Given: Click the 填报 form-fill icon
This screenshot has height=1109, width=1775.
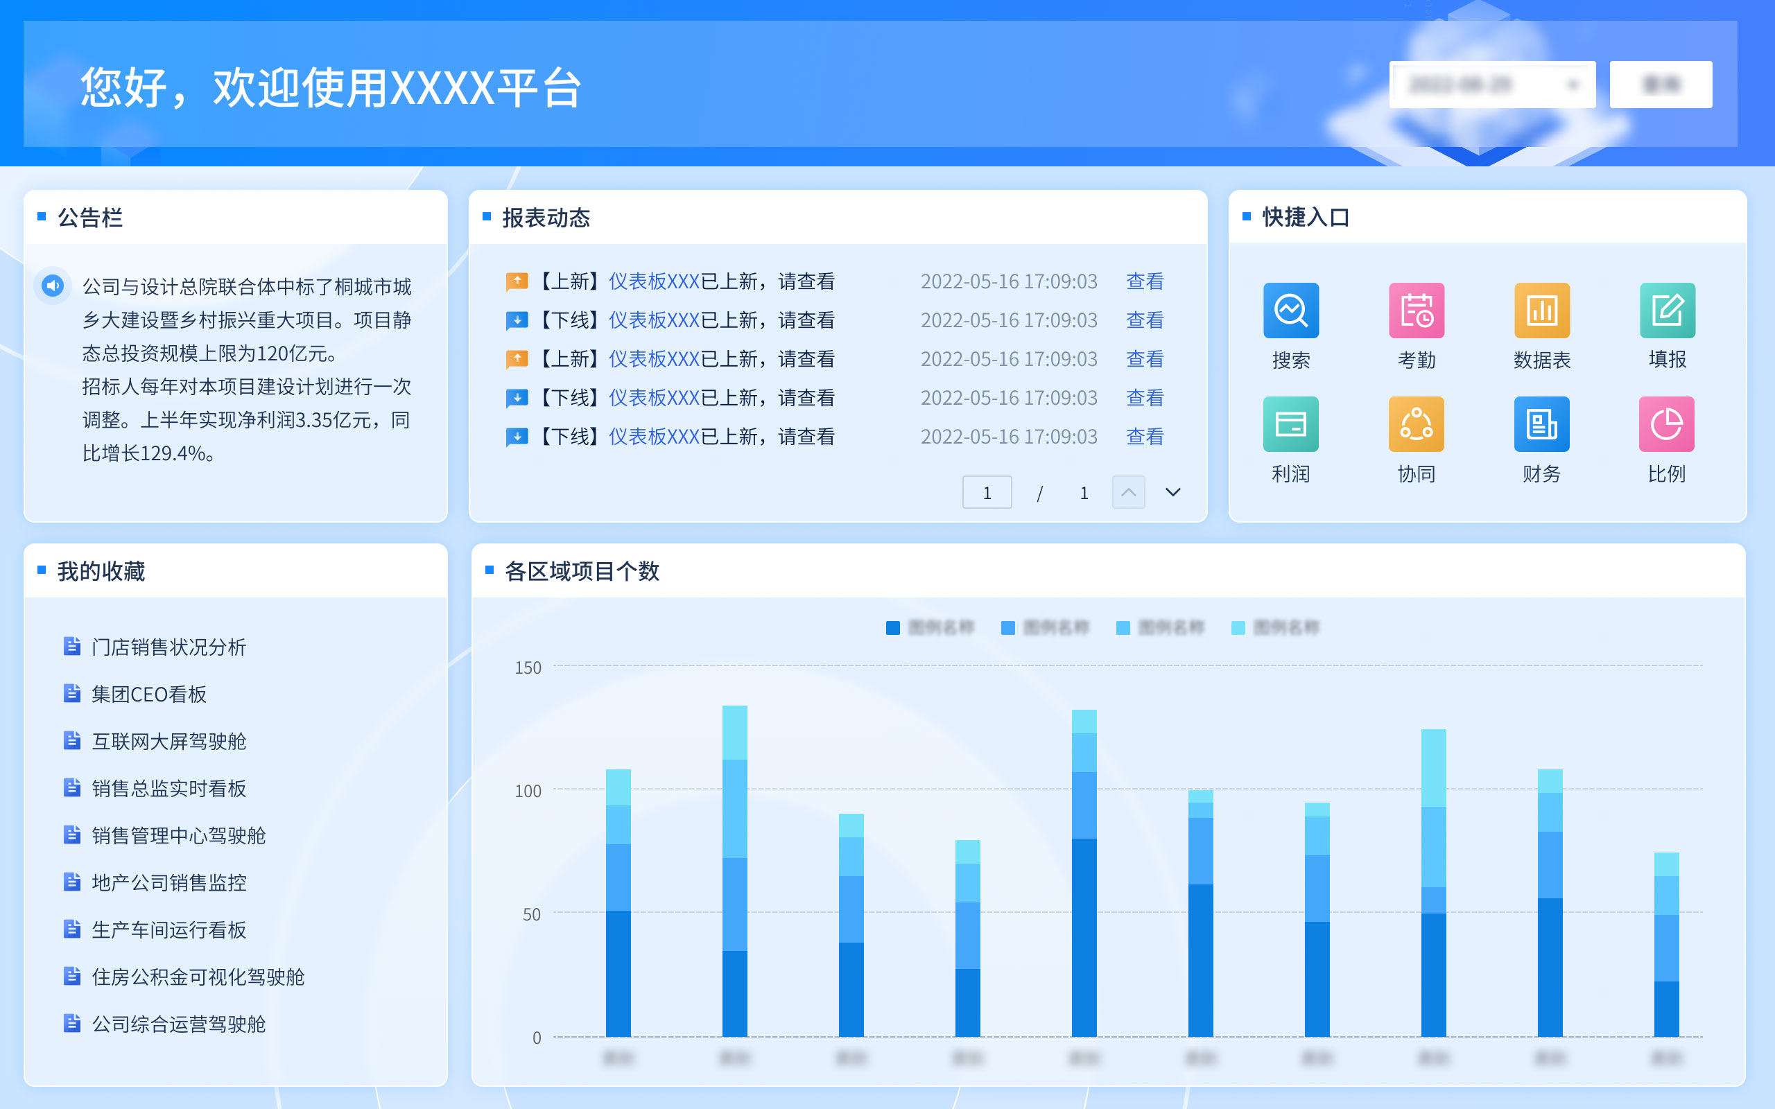Looking at the screenshot, I should (1666, 311).
